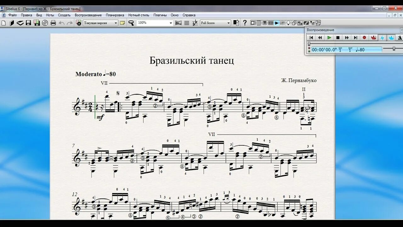Click fast-forward in the playback panel
Viewport: 403px width, 227px height.
click(347, 38)
